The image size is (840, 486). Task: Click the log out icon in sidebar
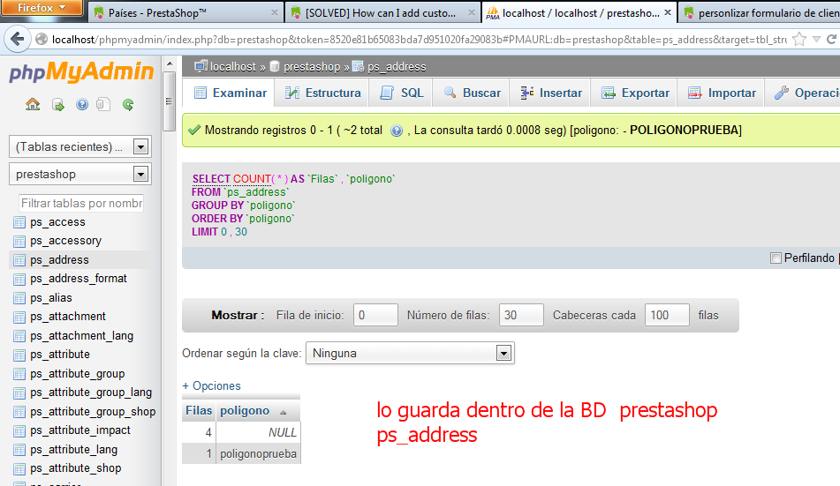(x=58, y=104)
